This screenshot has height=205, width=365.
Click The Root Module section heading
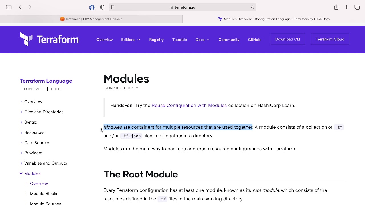tap(141, 174)
